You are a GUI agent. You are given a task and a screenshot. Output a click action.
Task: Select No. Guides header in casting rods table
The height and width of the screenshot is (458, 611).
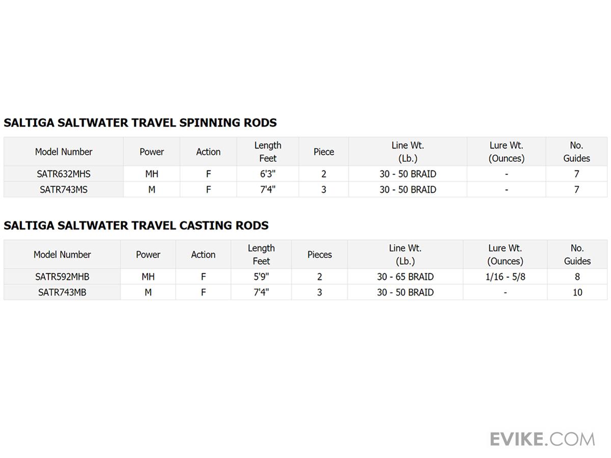[577, 254]
